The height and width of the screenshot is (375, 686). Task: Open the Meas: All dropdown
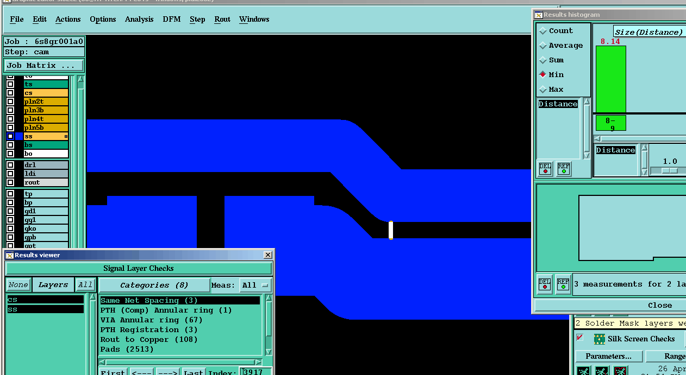[x=256, y=285]
